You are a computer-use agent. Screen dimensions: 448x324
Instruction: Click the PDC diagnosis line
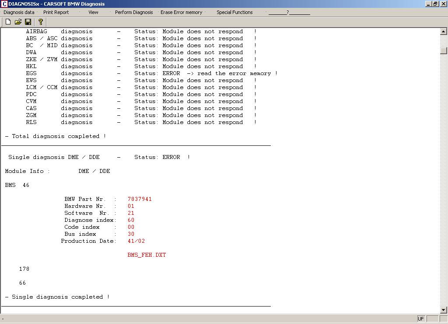141,94
